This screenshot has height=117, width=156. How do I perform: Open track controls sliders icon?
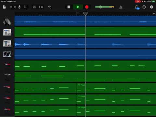[35, 7]
